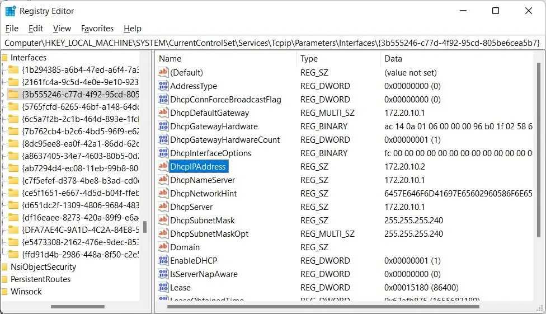The height and width of the screenshot is (314, 546).
Task: Select the {ab7294d4-ec08 key
Action: (x=80, y=168)
